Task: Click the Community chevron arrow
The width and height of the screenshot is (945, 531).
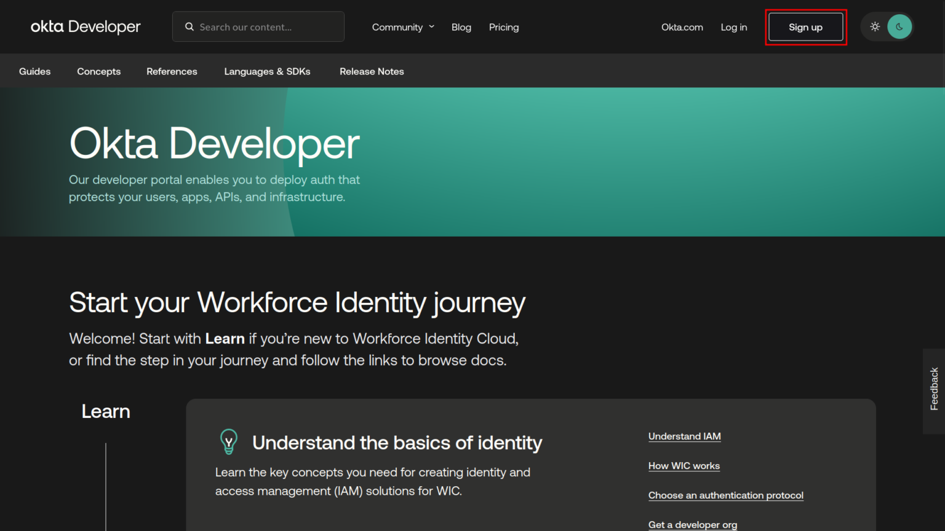Action: [432, 26]
